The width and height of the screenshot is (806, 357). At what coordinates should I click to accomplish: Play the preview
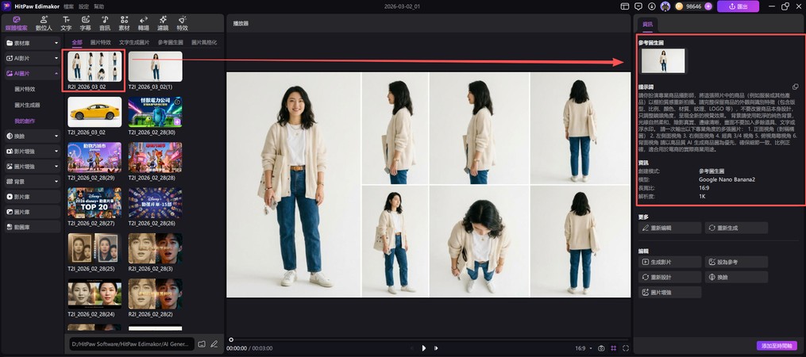423,347
